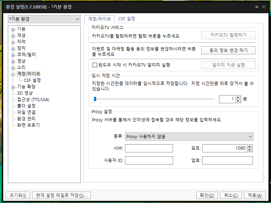Image resolution: width=271 pixels, height=203 pixels.
Task: Expand the 장치 tree node
Action: (13, 49)
